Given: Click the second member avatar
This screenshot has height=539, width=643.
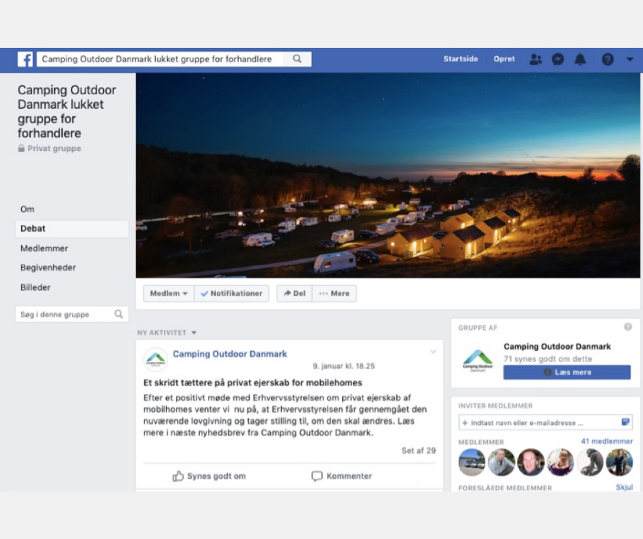Looking at the screenshot, I should coord(501,462).
